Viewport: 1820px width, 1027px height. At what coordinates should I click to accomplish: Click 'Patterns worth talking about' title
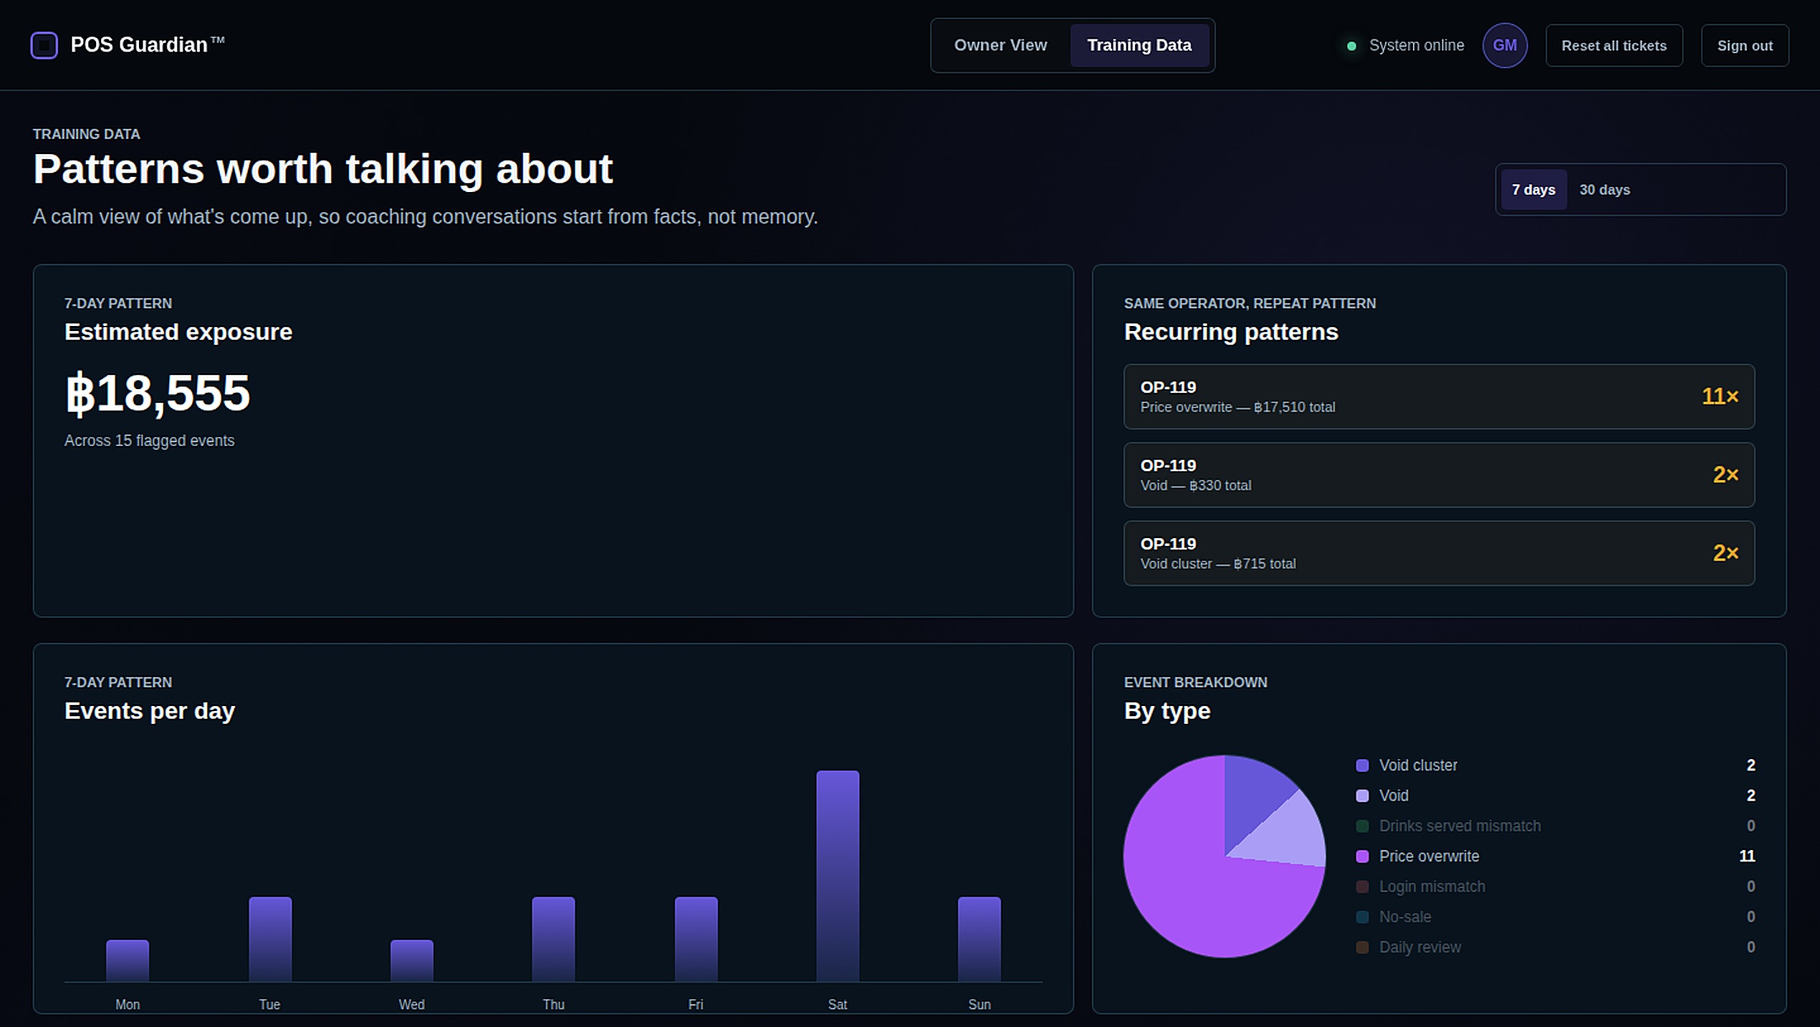click(x=322, y=169)
